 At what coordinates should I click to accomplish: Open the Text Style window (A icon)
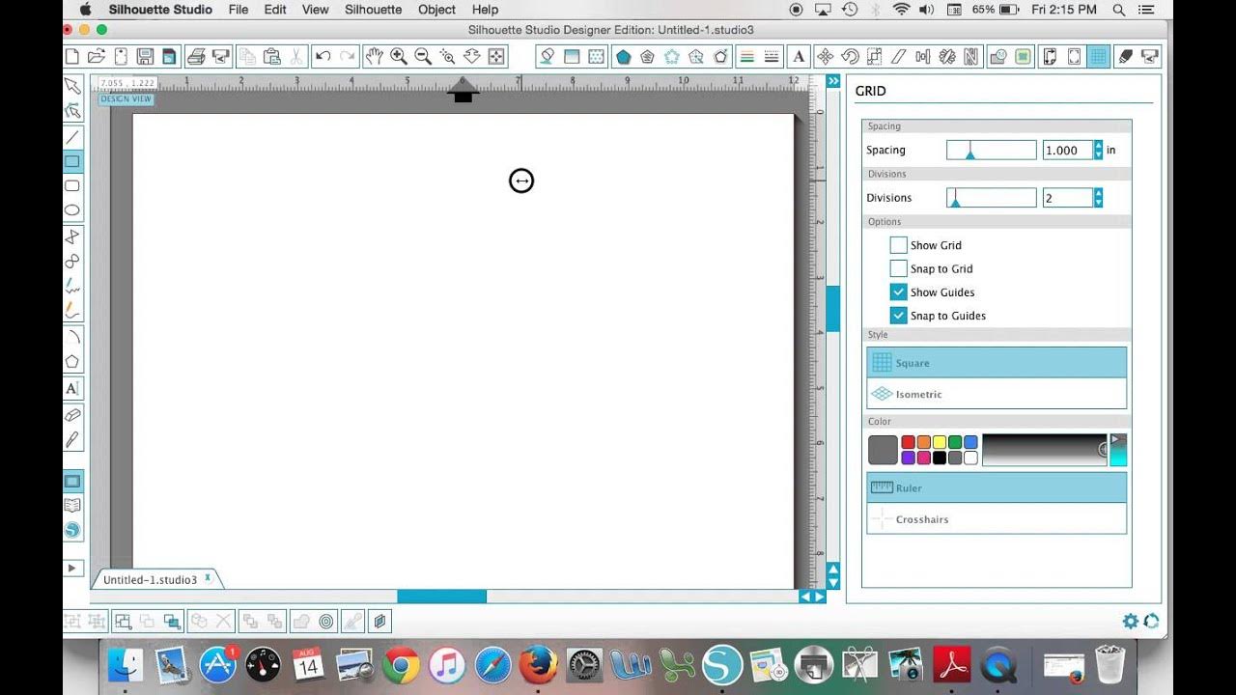pyautogui.click(x=799, y=57)
